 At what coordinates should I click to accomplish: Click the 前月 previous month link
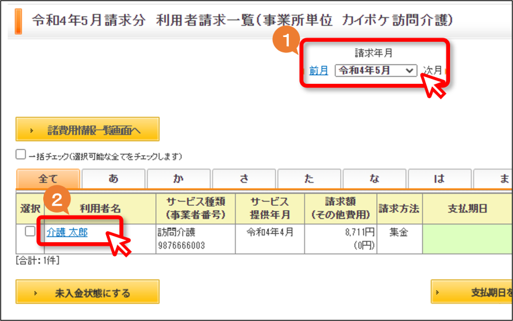click(319, 70)
